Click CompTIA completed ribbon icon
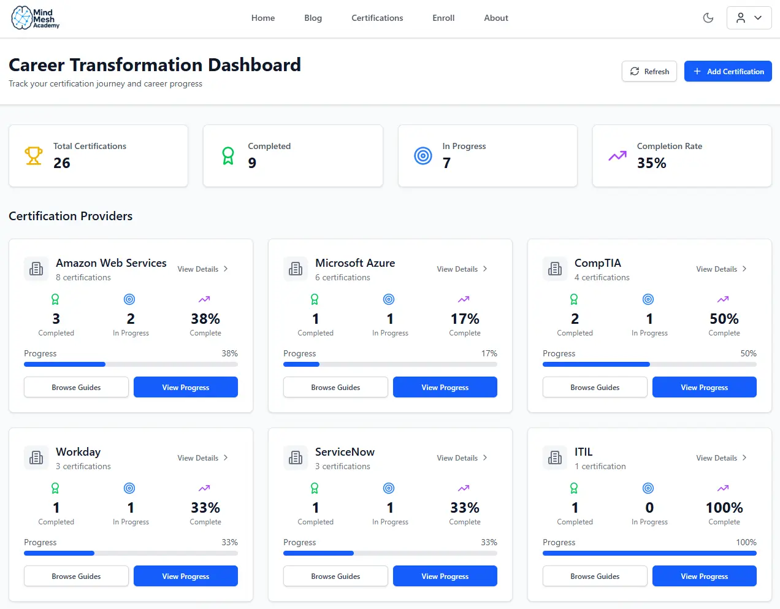780x609 pixels. point(574,299)
